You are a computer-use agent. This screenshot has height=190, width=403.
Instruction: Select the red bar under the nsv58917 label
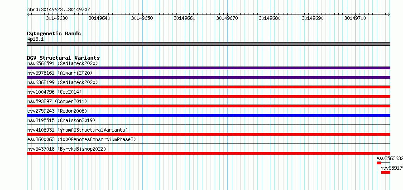click(x=385, y=172)
